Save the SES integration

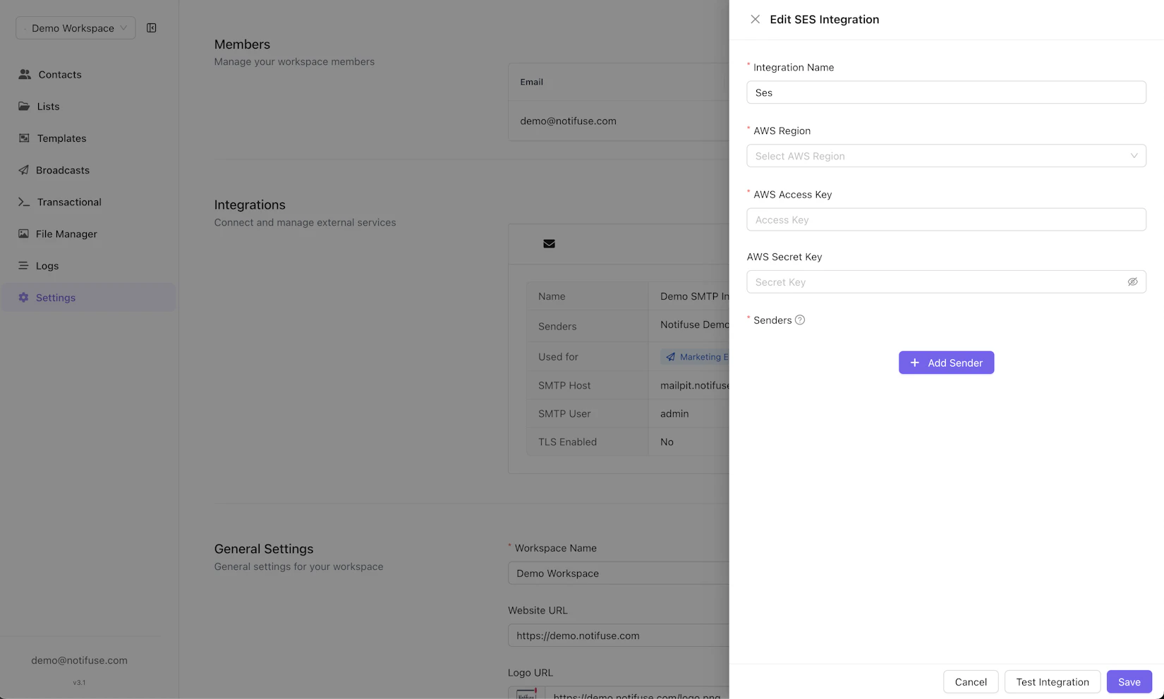coord(1129,681)
